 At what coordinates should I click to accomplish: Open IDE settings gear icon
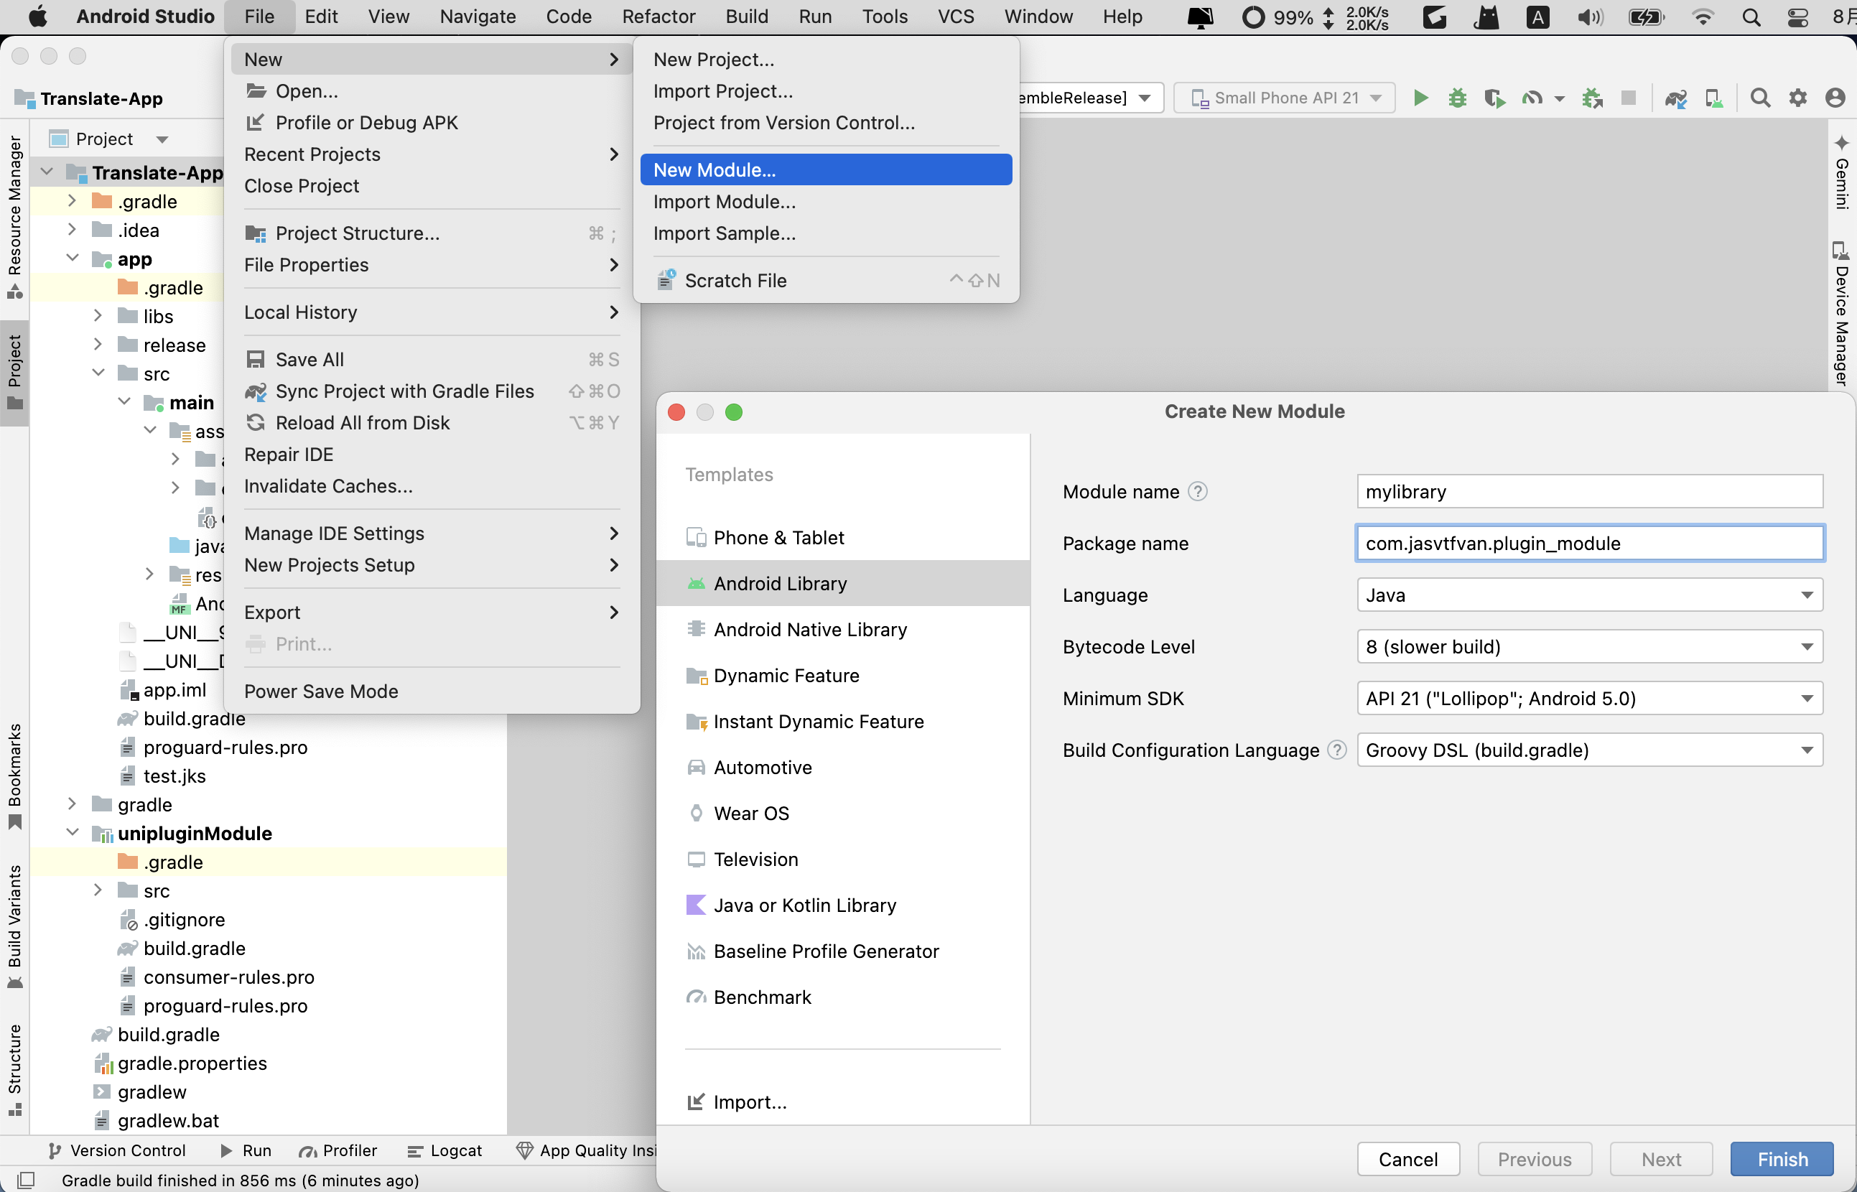1797,98
